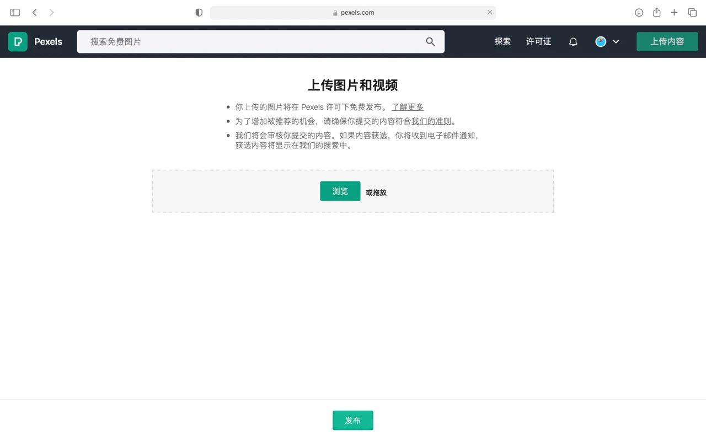This screenshot has height=441, width=706.
Task: Click the Pexels logo icon
Action: pos(17,41)
